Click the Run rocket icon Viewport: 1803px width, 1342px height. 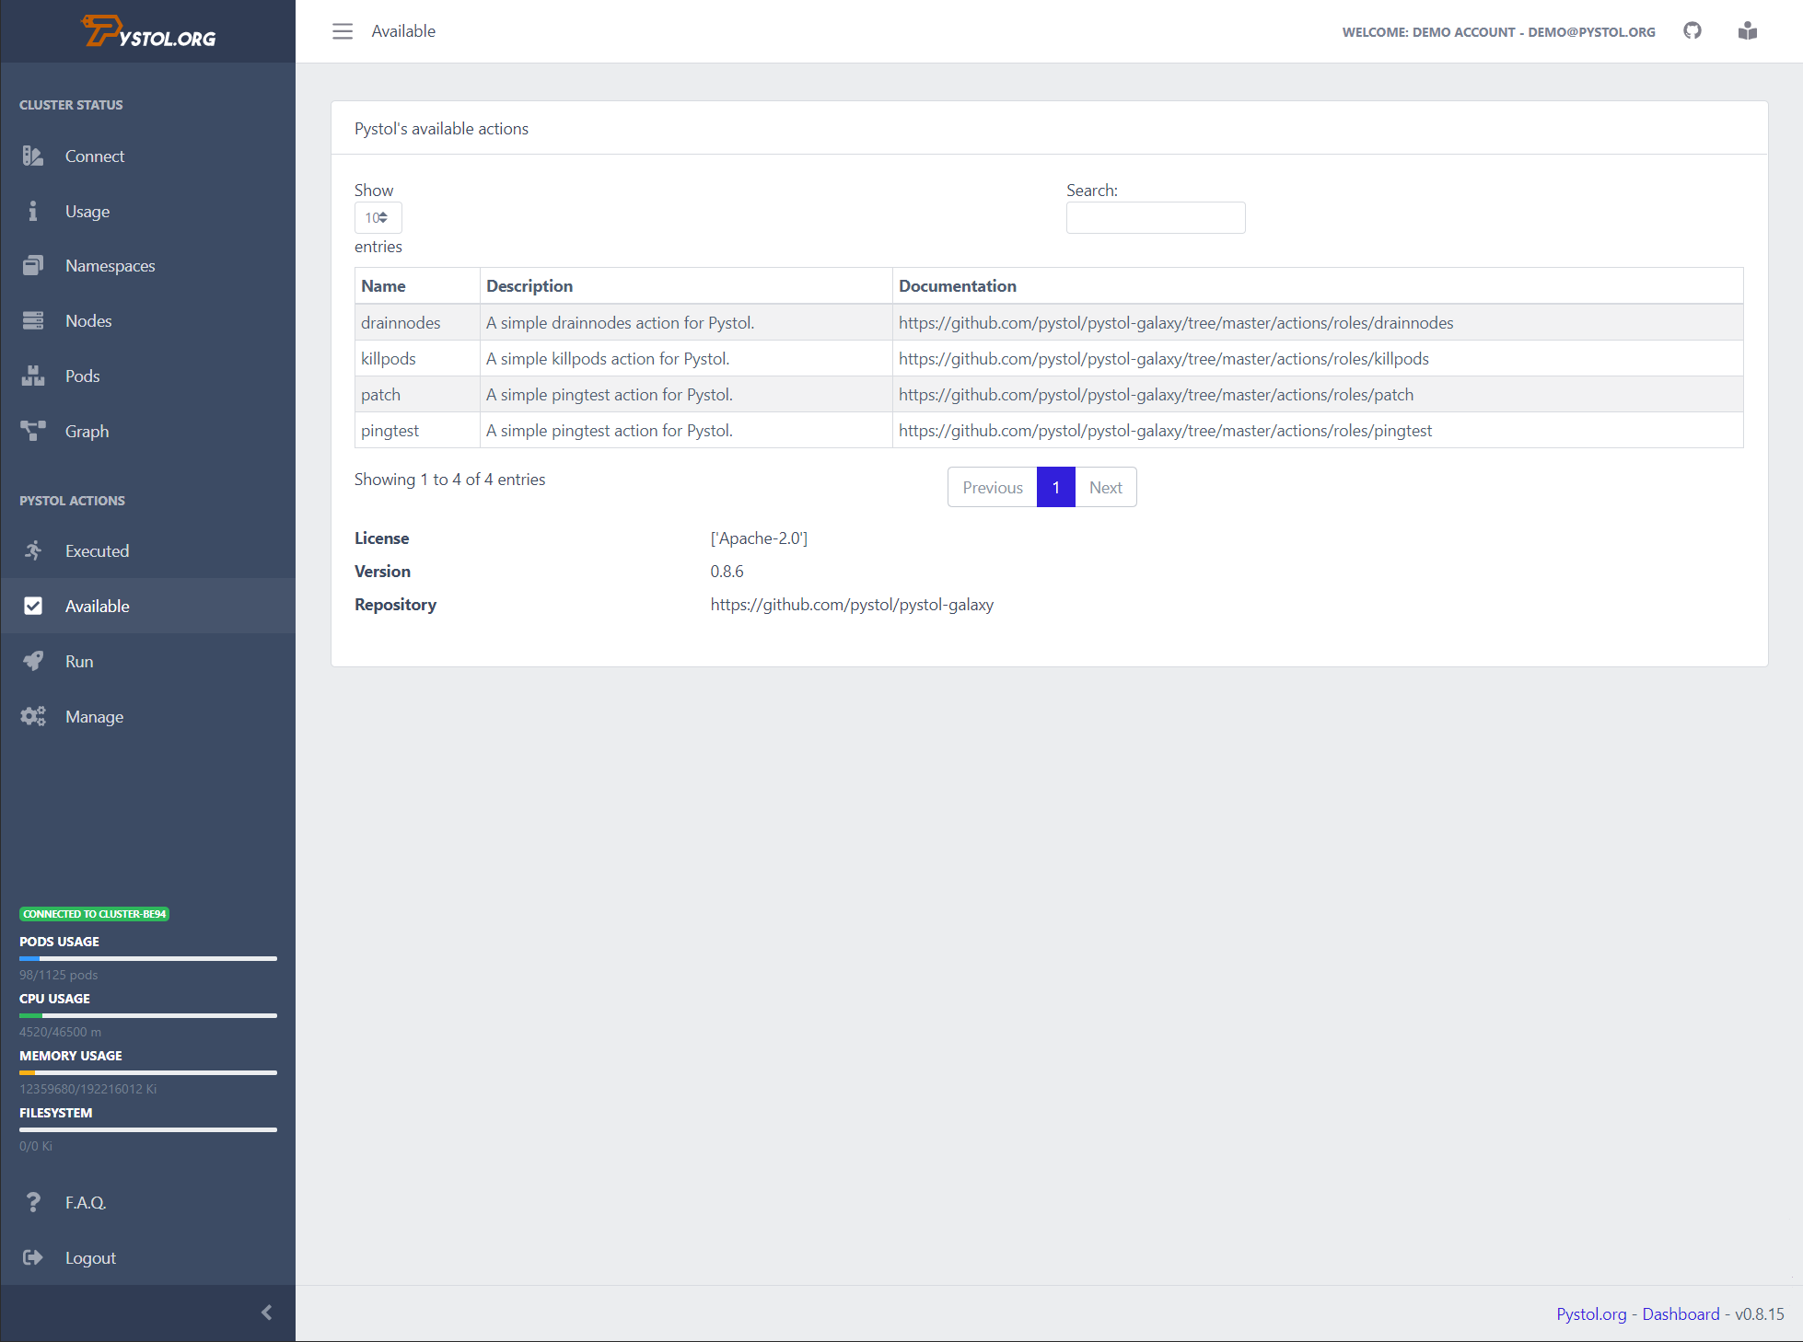coord(33,661)
